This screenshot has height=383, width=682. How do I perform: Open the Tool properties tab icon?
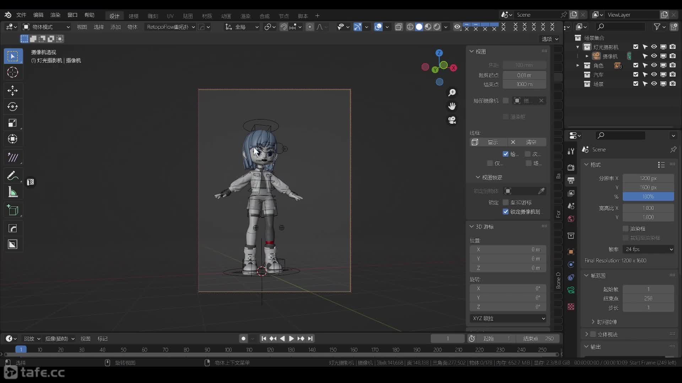[x=571, y=151]
